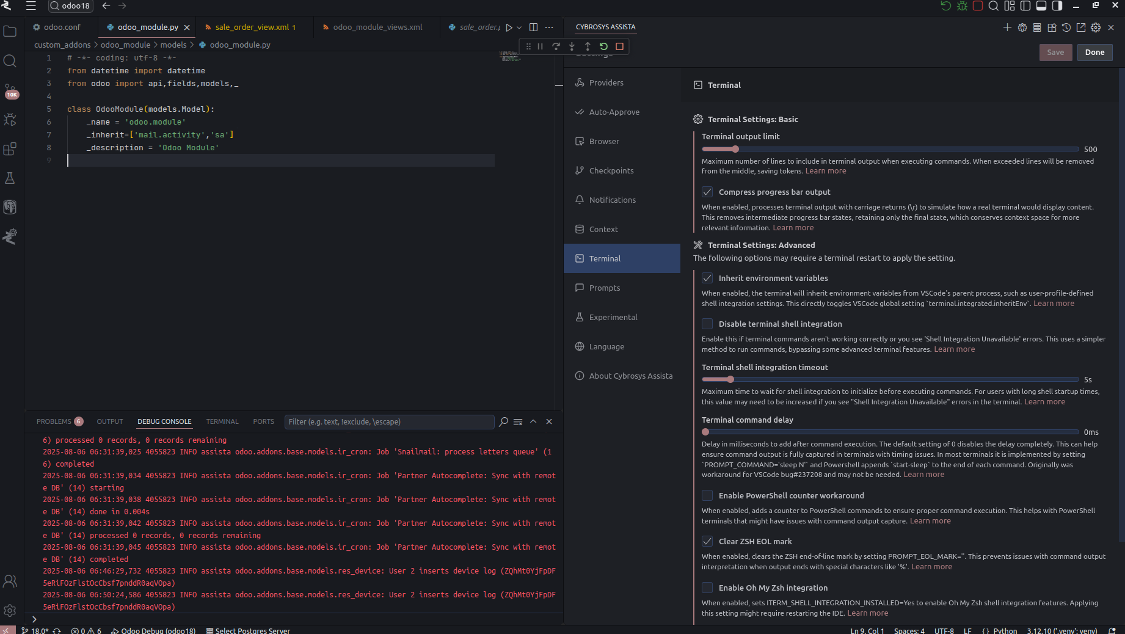This screenshot has height=634, width=1125.
Task: Open run file dropdown arrow in editor toolbar
Action: pyautogui.click(x=519, y=27)
